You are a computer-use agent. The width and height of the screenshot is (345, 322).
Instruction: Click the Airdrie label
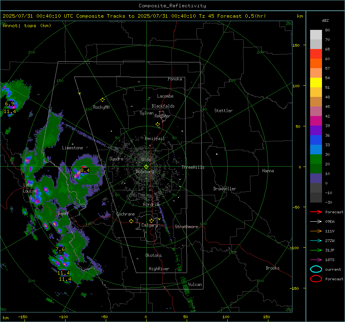[x=151, y=204]
